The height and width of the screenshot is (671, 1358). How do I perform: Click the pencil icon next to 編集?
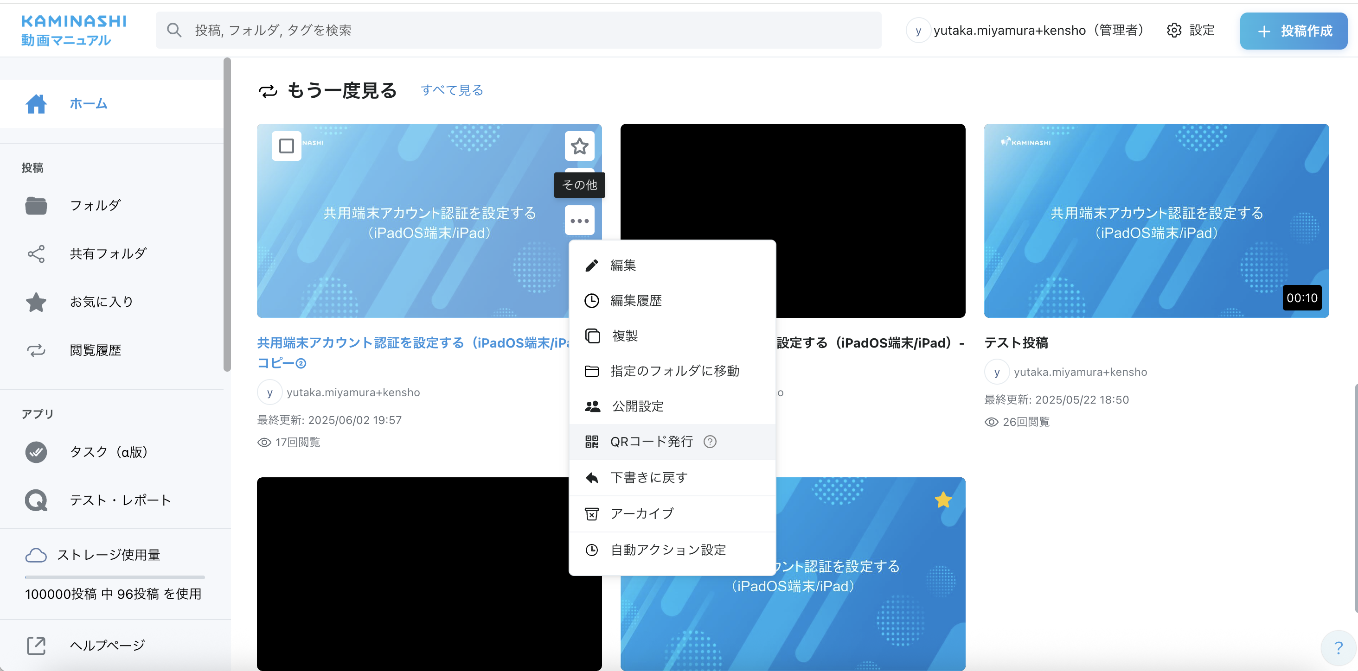[x=591, y=266]
